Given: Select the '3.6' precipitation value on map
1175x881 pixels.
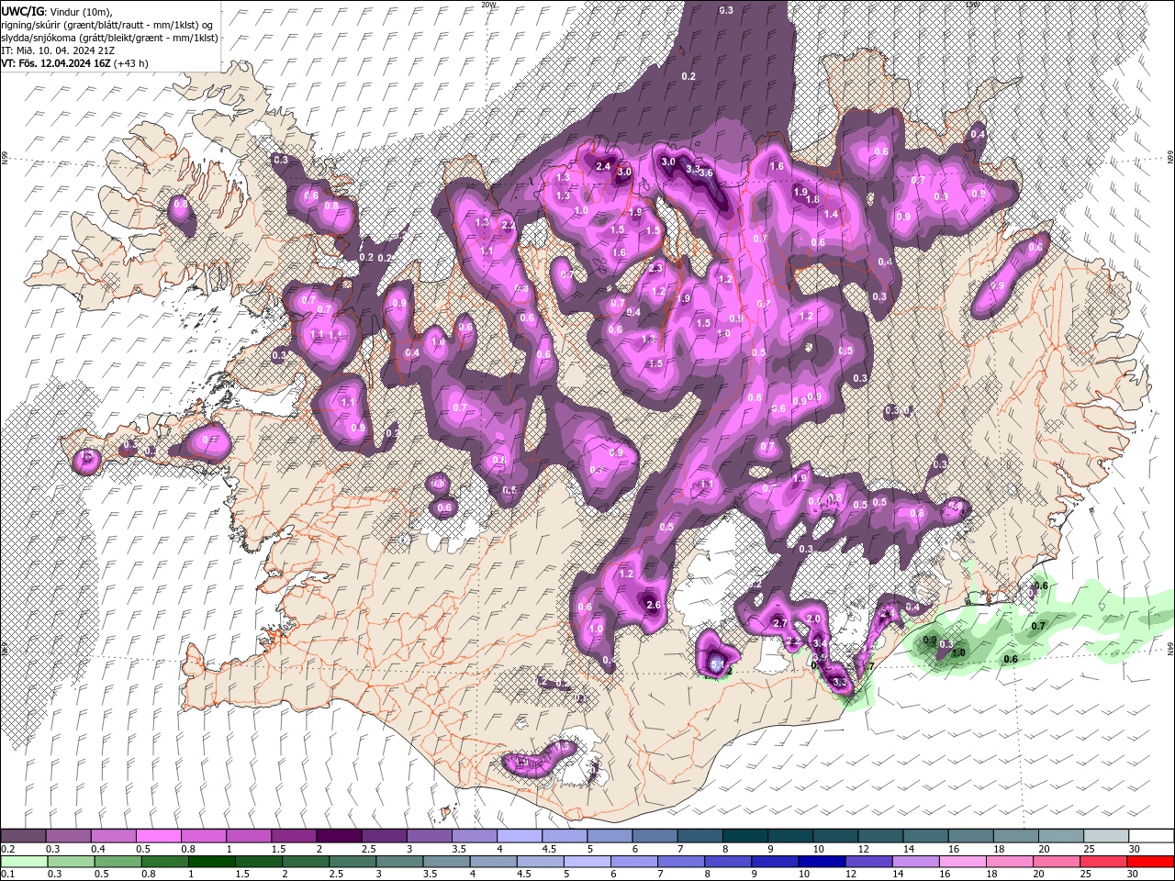Looking at the screenshot, I should 706,173.
